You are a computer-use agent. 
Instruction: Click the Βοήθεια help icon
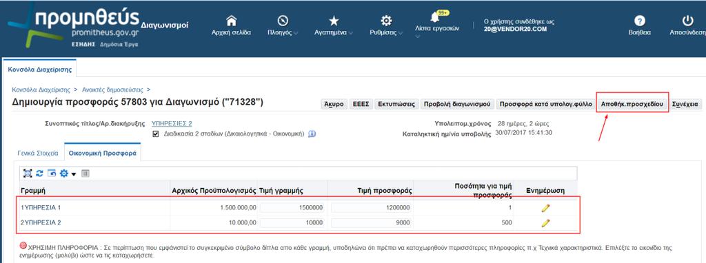639,21
